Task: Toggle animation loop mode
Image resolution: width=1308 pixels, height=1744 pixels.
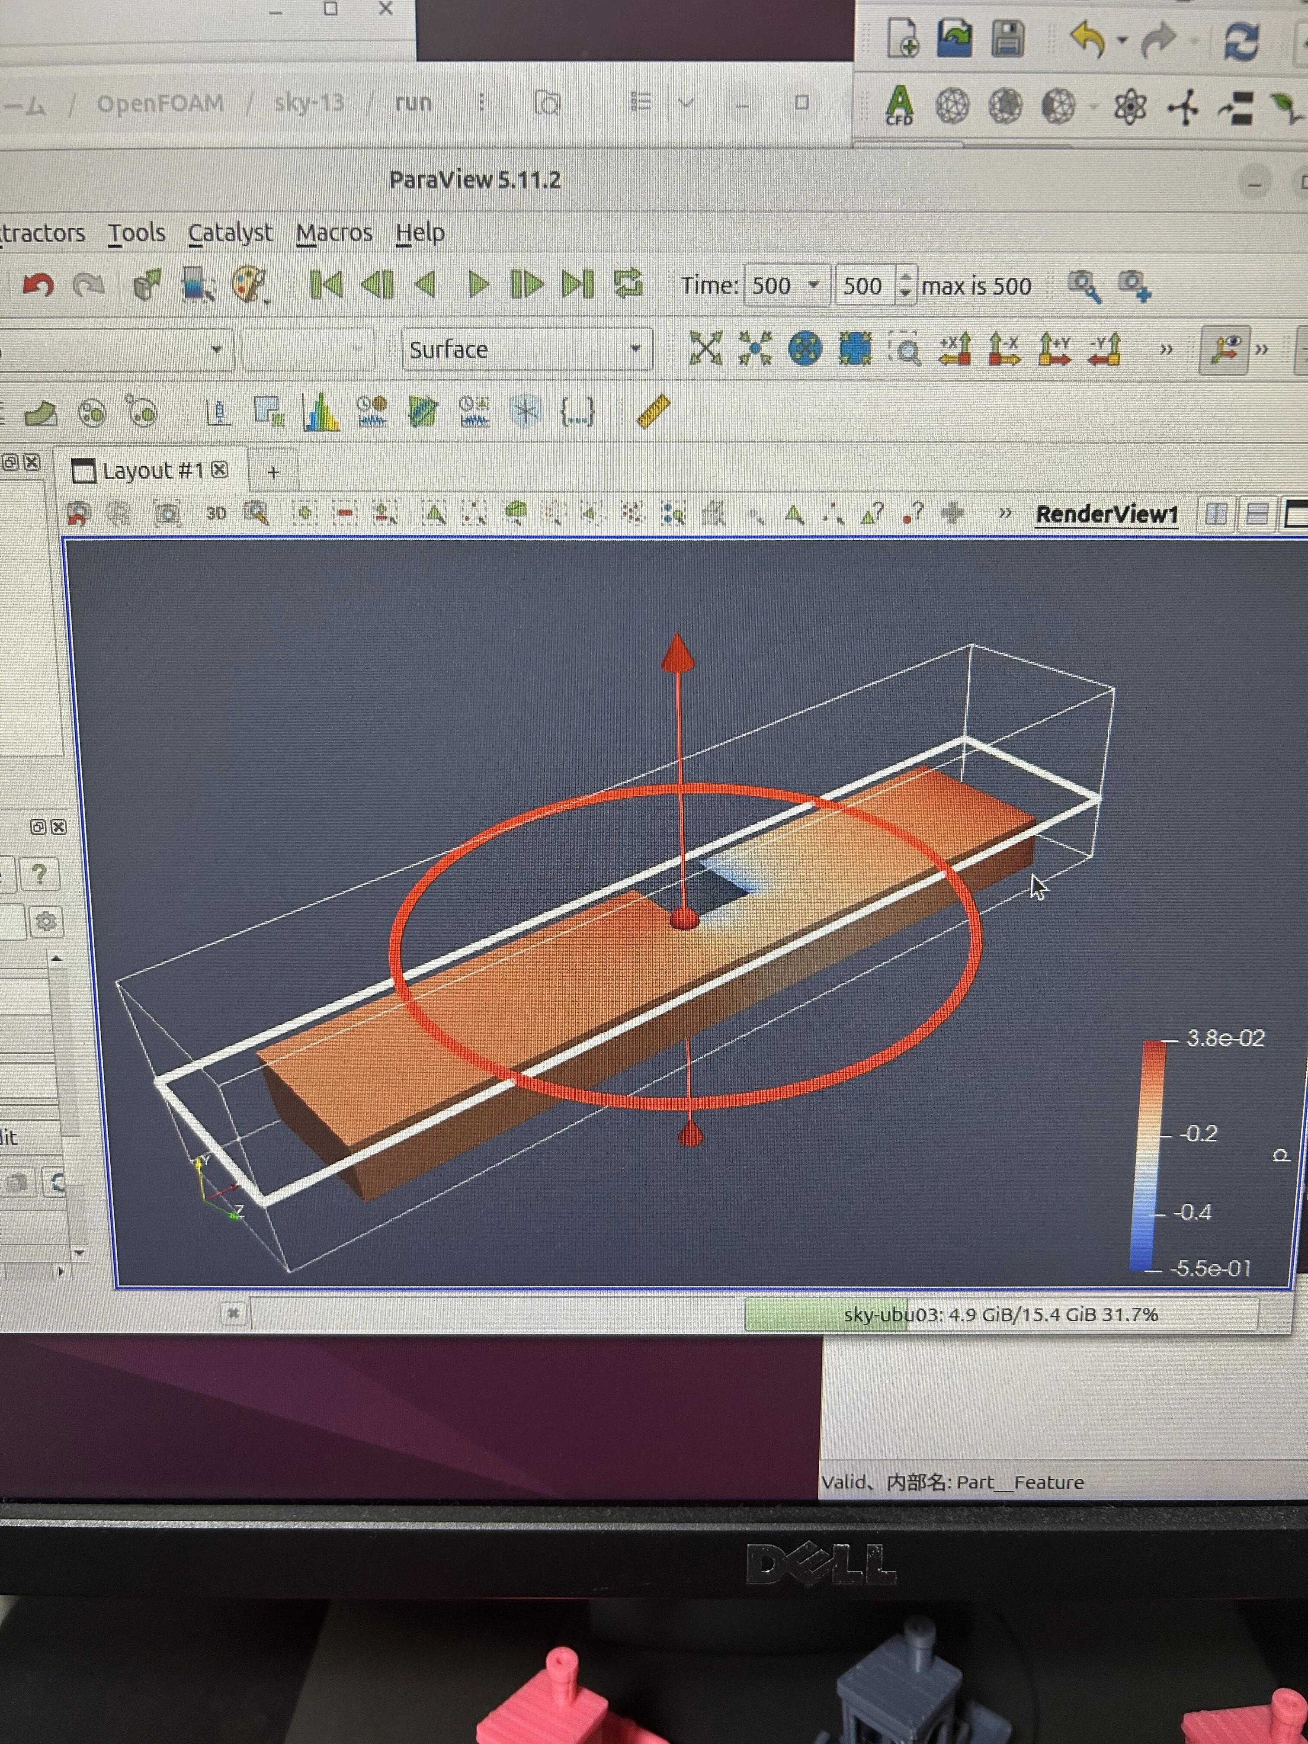Action: [628, 284]
